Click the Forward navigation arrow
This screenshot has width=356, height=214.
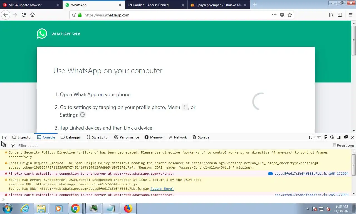click(x=15, y=15)
